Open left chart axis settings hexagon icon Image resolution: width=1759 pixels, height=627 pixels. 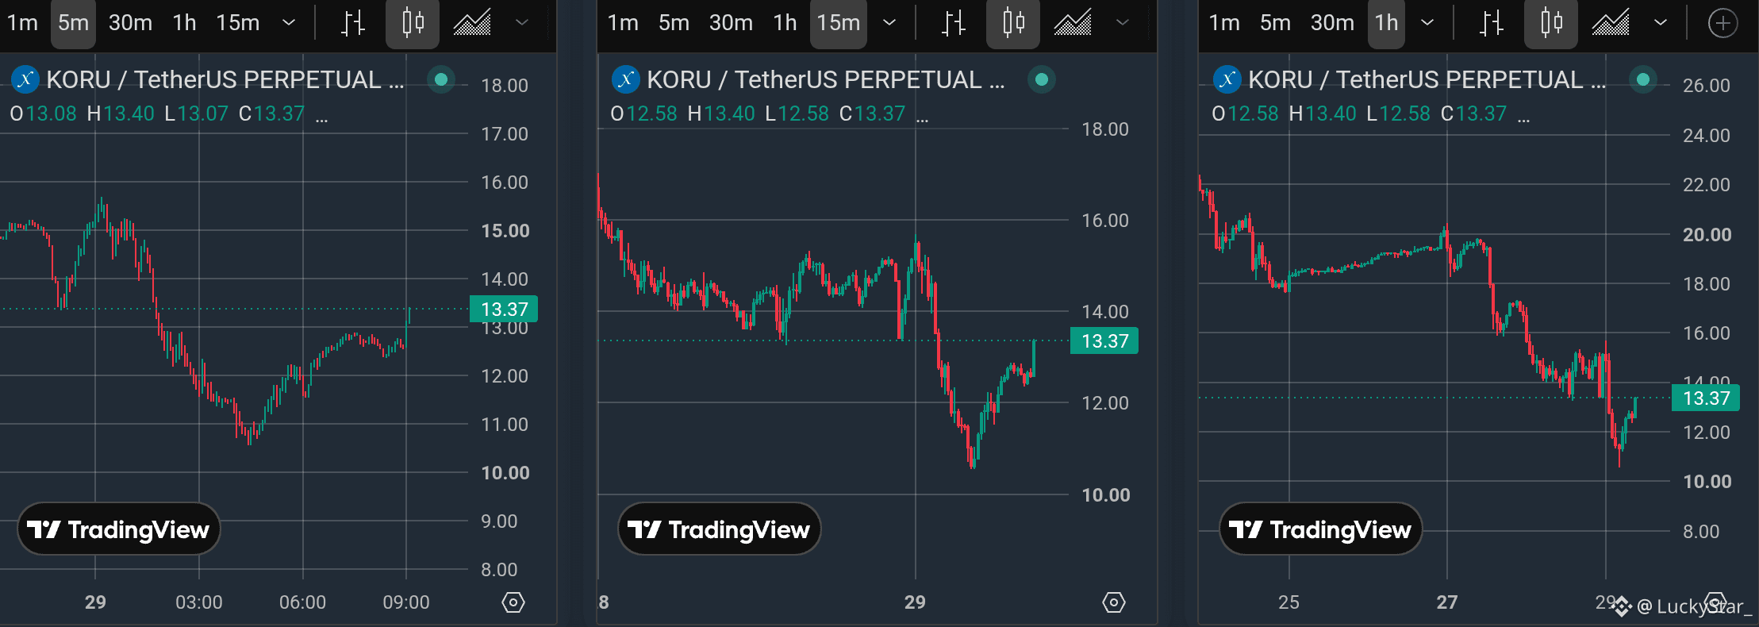point(513,602)
